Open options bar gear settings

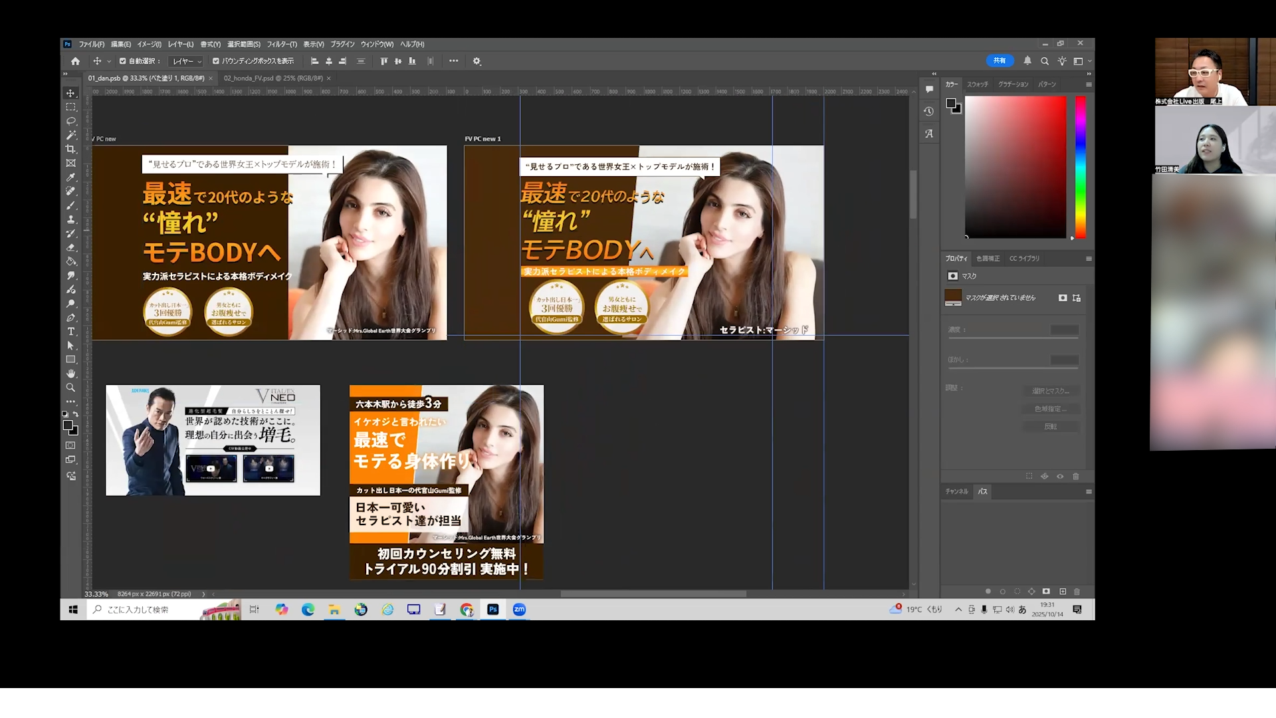point(477,61)
